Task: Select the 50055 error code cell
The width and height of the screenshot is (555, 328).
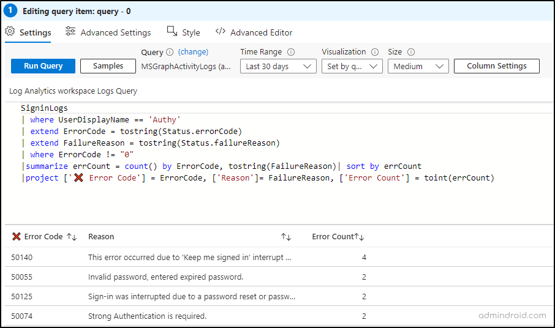Action: (21, 277)
